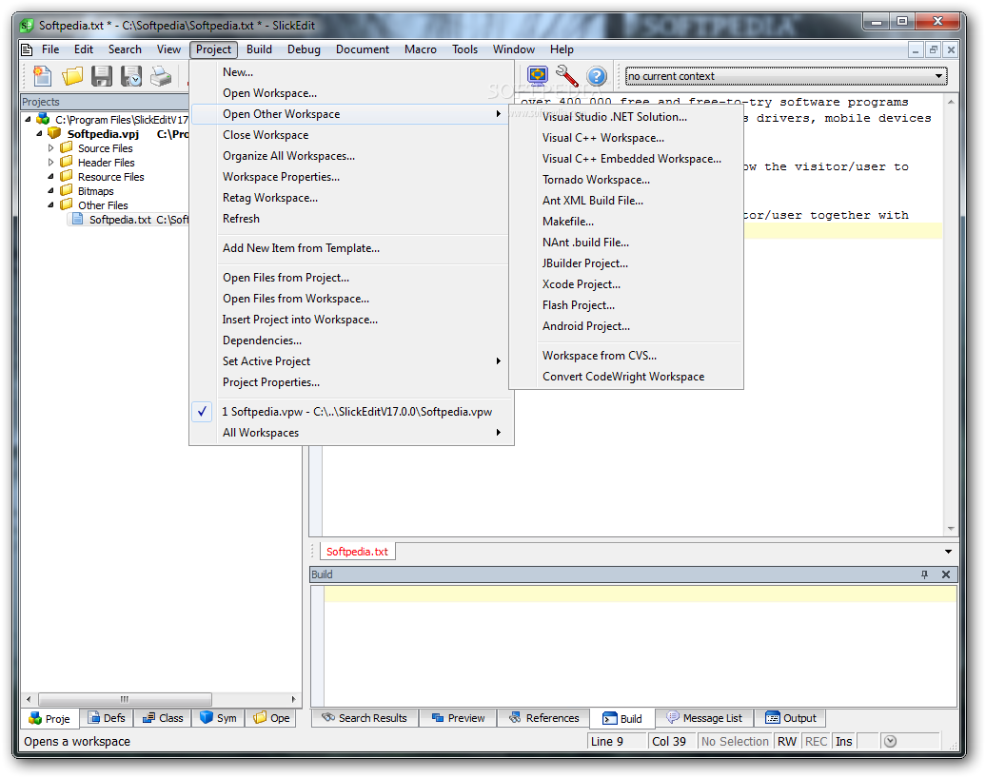Click the New file toolbar icon
Image resolution: width=986 pixels, height=778 pixels.
click(42, 76)
